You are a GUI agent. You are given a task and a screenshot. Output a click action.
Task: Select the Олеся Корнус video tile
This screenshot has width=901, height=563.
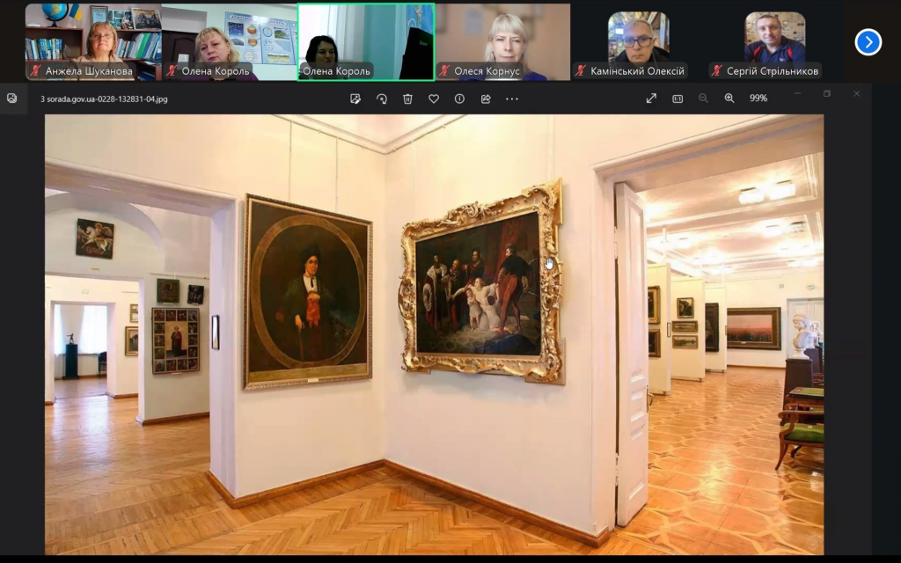pyautogui.click(x=503, y=40)
